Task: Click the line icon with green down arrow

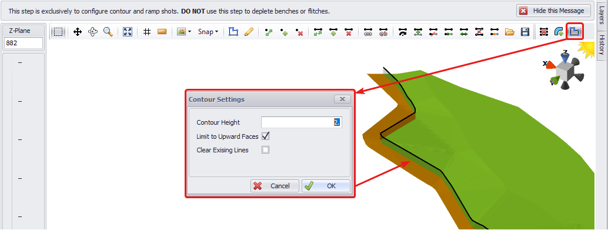Action: point(418,32)
